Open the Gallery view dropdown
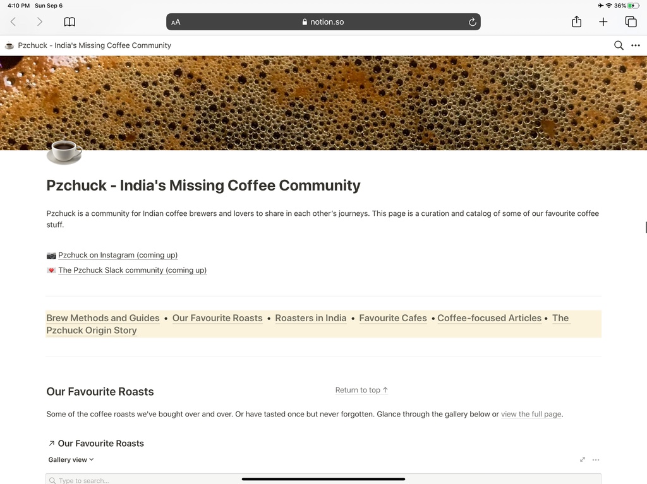Image resolution: width=647 pixels, height=484 pixels. point(71,459)
